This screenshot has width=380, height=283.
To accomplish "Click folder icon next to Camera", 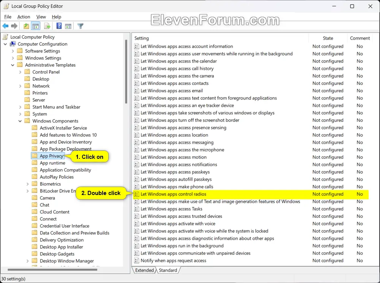I will pos(35,198).
